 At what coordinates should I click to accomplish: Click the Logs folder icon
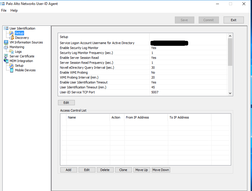click(x=11, y=52)
